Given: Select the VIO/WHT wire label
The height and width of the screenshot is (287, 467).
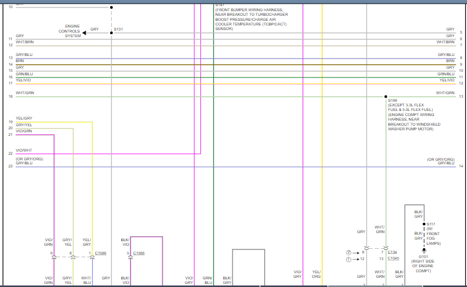Looking at the screenshot, I should (24, 150).
